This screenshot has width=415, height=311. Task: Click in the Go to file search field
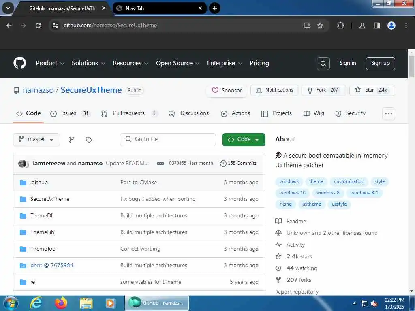point(168,139)
